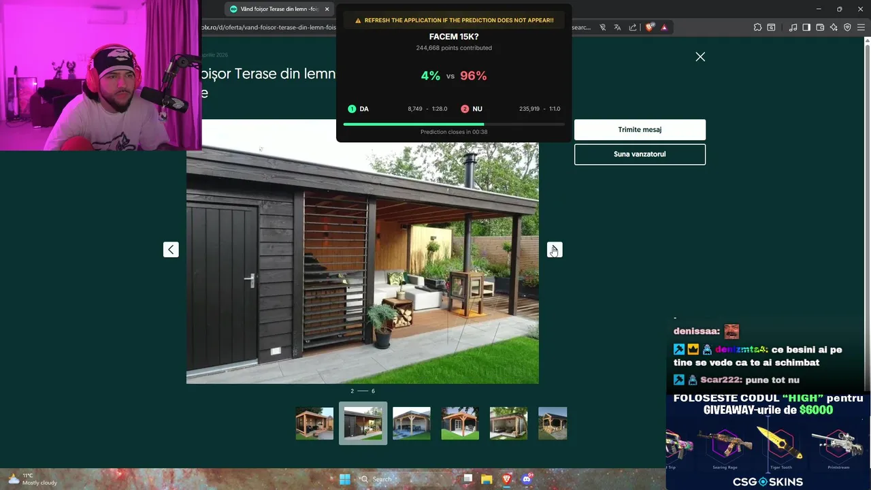The height and width of the screenshot is (490, 871).
Task: Close the browser tab 'Vând foișor Terase din lemn'
Action: 327,9
